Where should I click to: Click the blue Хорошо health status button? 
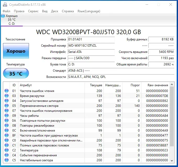coord(16,51)
